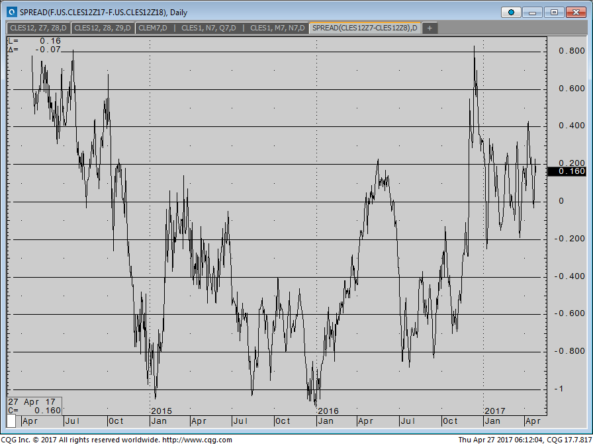Click the 2015 year label on time axis

click(x=161, y=411)
